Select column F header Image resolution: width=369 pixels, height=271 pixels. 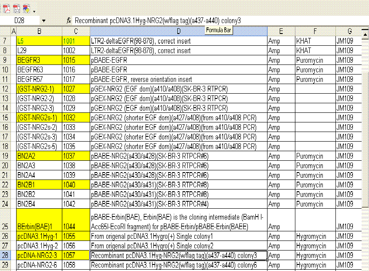click(315, 31)
